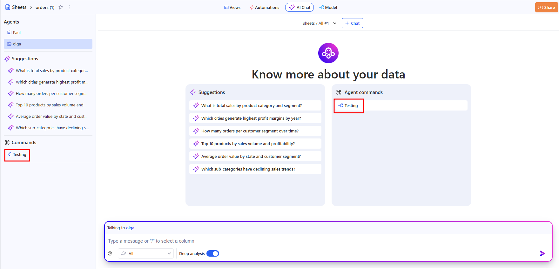Select Top 10 products suggestion in center panel
Screen dimensions: 559x269
tap(248, 144)
